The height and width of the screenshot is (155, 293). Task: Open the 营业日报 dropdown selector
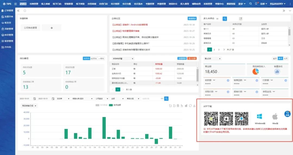point(213,59)
